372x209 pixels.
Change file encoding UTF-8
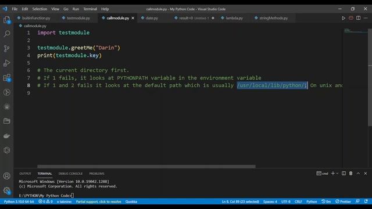coord(285,201)
